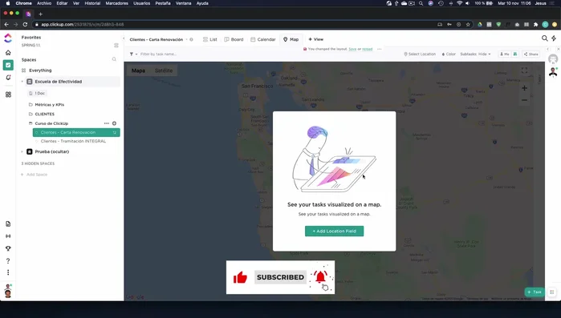Viewport: 561px width, 318px height.
Task: Enter fullscreen map view
Action: [x=524, y=70]
